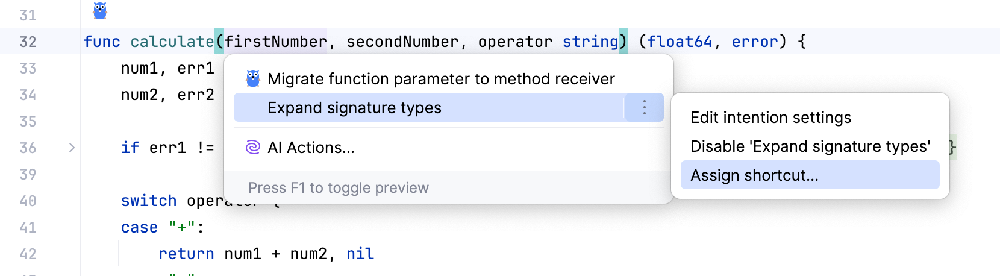Click the firstNumber parameter in signature
The width and height of the screenshot is (1000, 276).
[275, 42]
